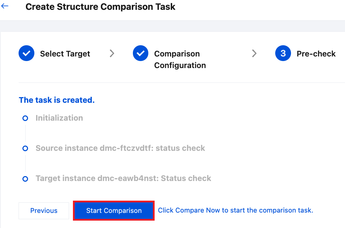
Task: Click the step 3 number icon
Action: click(x=283, y=53)
